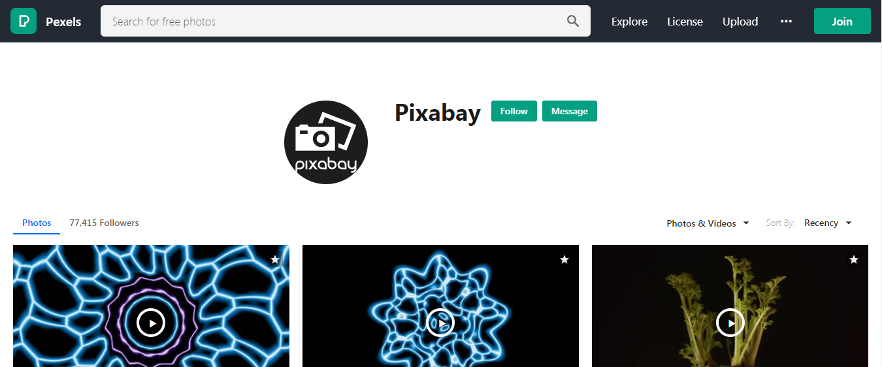Expand the Photos & Videos dropdown
The width and height of the screenshot is (882, 367).
708,223
